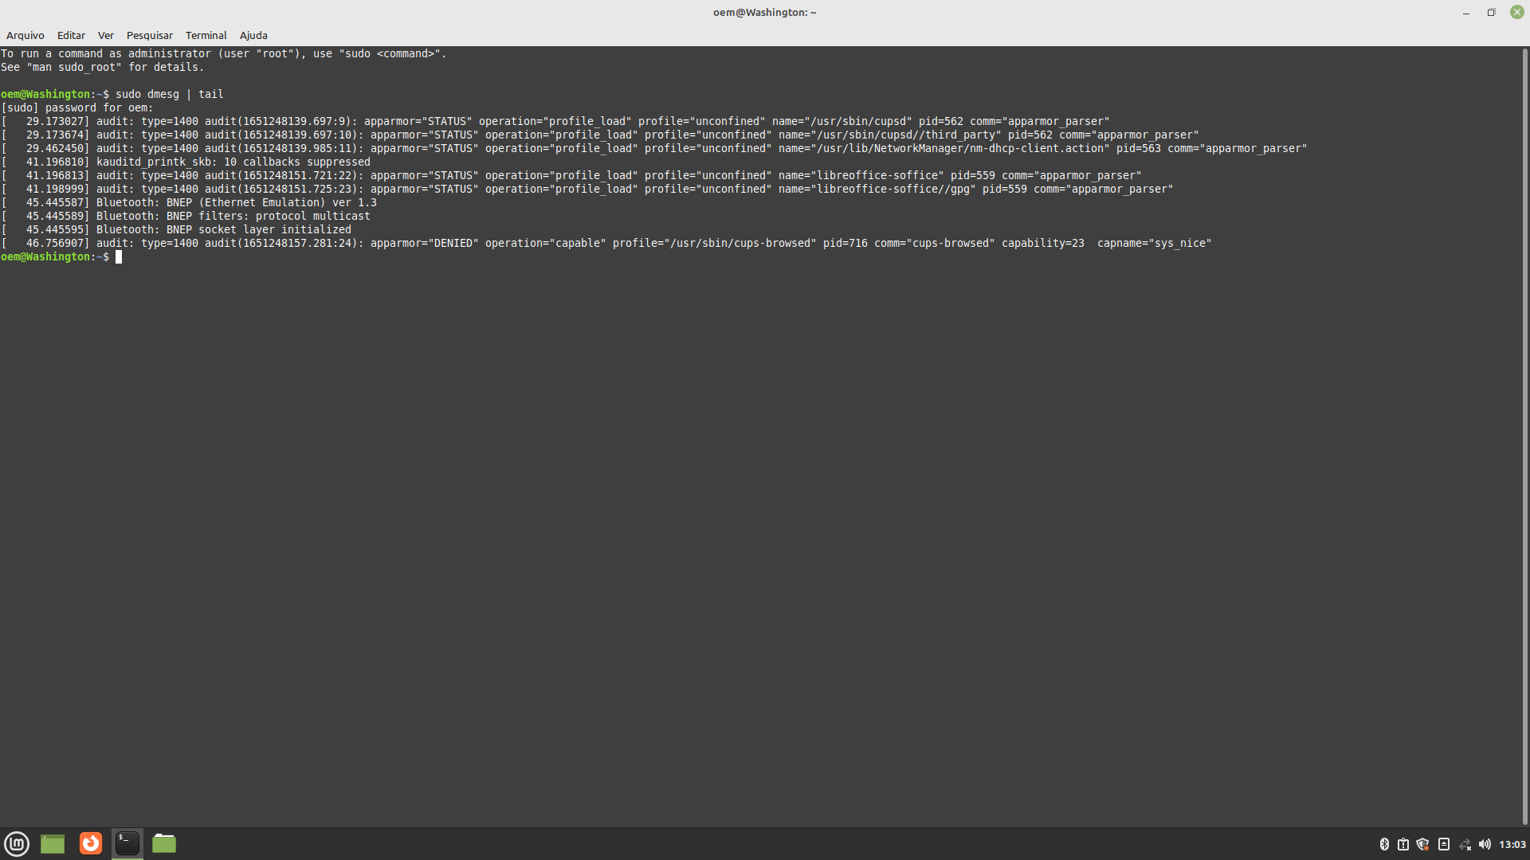The image size is (1530, 860).
Task: Launch Firefox from the taskbar
Action: [x=91, y=843]
